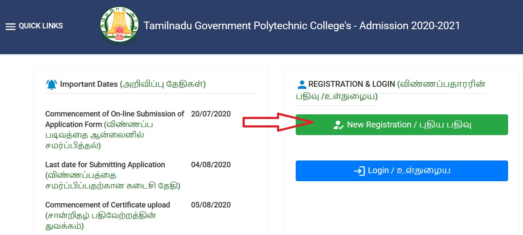Screen dimensions: 523x235
Task: Select the REGISTRATION & LOGIN heading text
Action: click(352, 84)
